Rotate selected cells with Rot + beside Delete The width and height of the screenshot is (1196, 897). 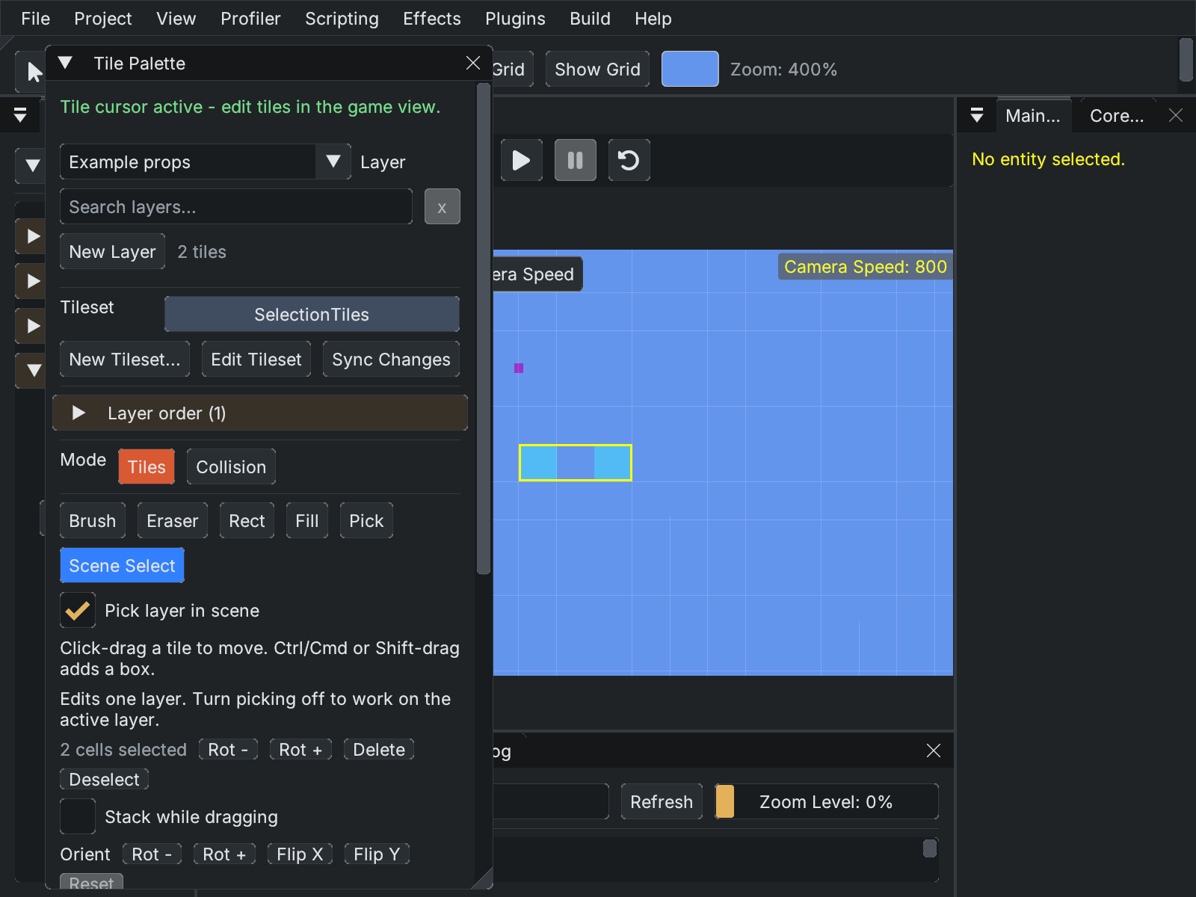pyautogui.click(x=300, y=750)
